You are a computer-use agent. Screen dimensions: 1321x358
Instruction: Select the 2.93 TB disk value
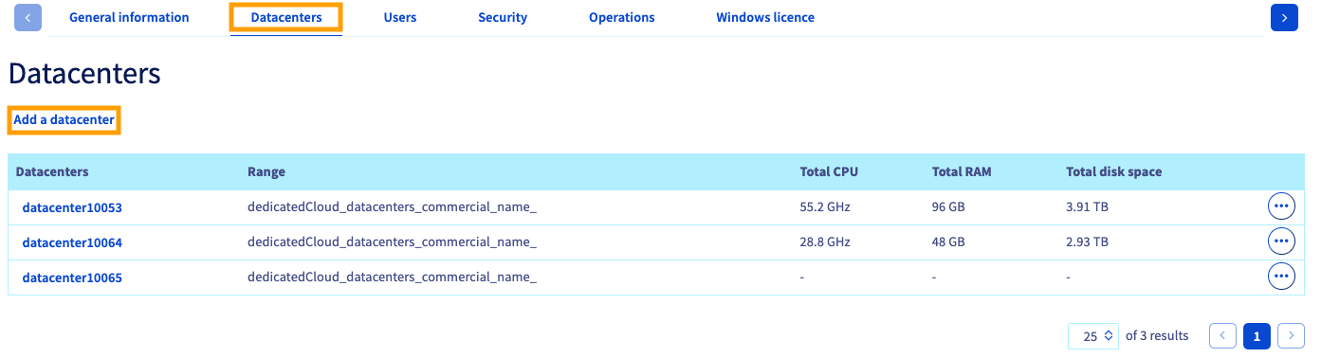coord(1087,242)
